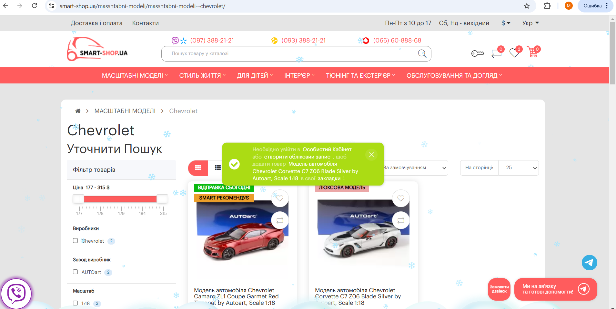Image resolution: width=616 pixels, height=309 pixels.
Task: Click the Особистий Кабінет link in notification
Action: [x=327, y=149]
